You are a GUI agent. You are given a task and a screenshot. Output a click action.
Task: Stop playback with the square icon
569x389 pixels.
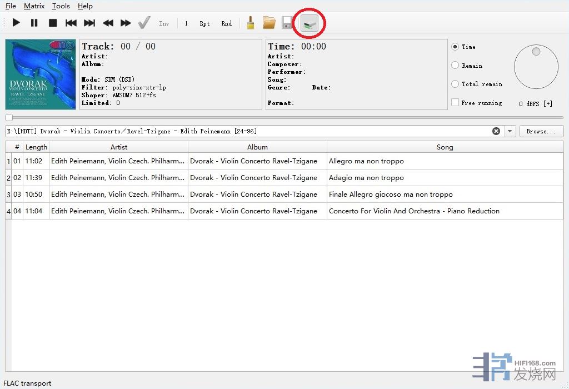pos(53,23)
